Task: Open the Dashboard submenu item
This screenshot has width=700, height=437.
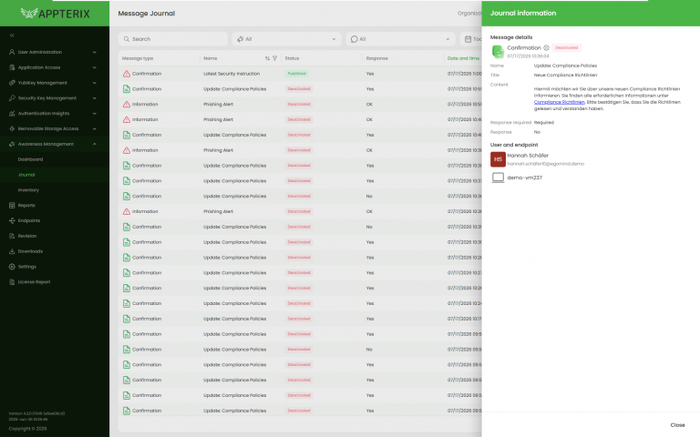Action: pyautogui.click(x=30, y=159)
